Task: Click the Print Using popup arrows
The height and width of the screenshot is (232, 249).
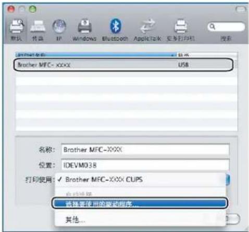Action: tap(228, 179)
